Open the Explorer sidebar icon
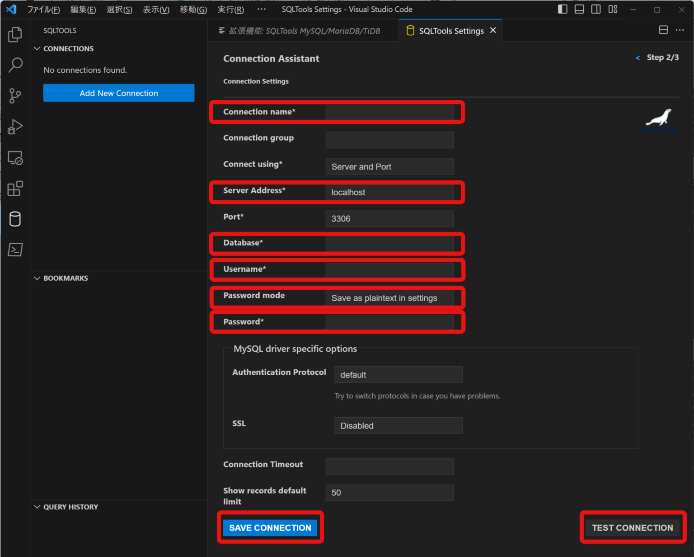This screenshot has width=694, height=557. click(15, 34)
